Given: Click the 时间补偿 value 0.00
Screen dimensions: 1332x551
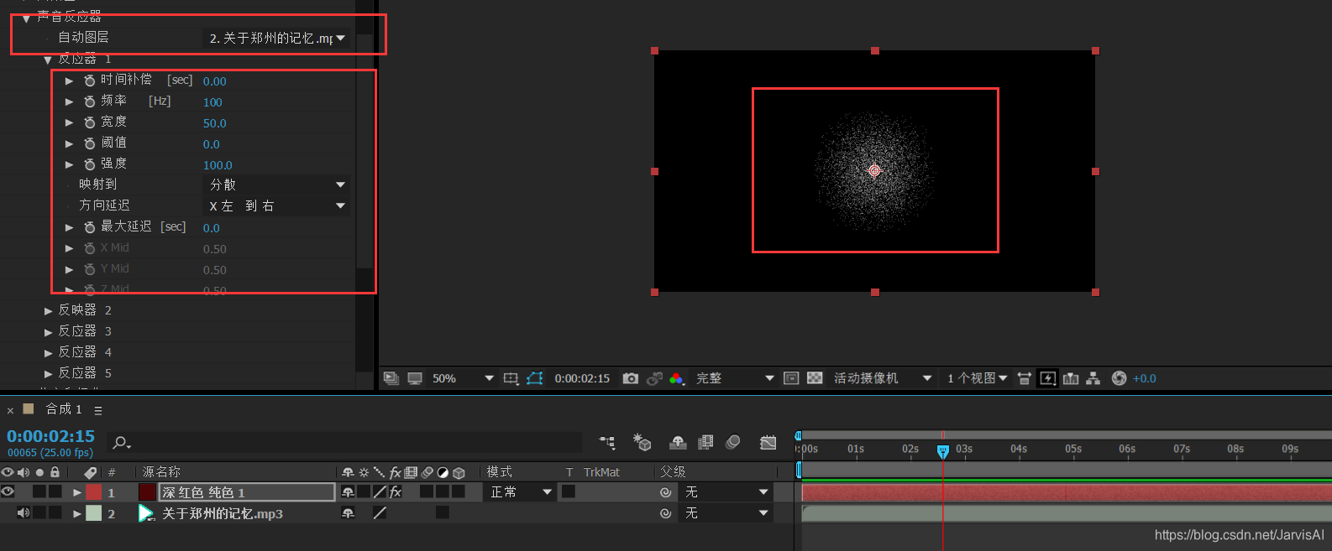Looking at the screenshot, I should pyautogui.click(x=215, y=81).
